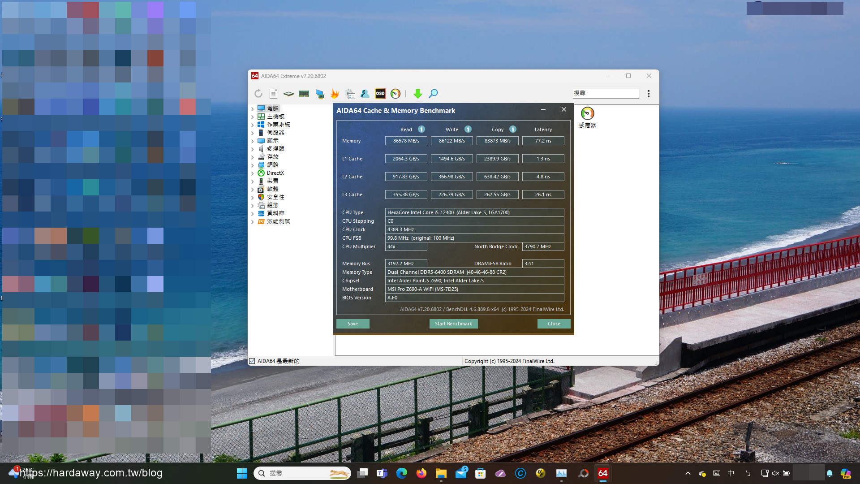
Task: Click the Windows taskbar search box
Action: coord(302,473)
